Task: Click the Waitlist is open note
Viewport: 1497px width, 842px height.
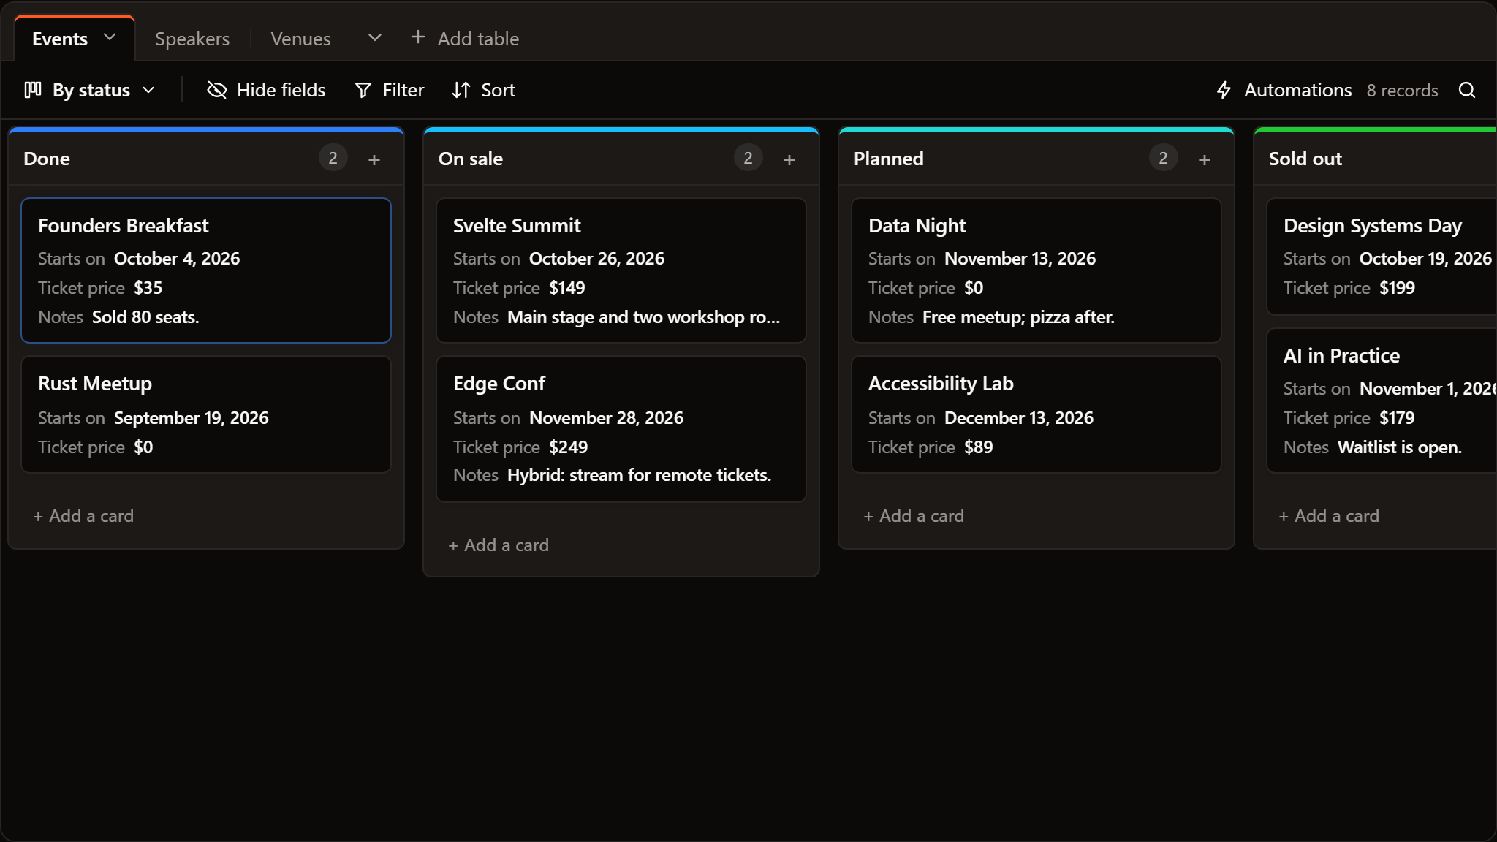Action: tap(1399, 447)
